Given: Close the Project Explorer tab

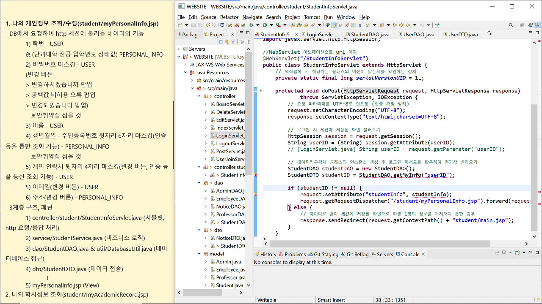Looking at the screenshot, I should [232, 35].
